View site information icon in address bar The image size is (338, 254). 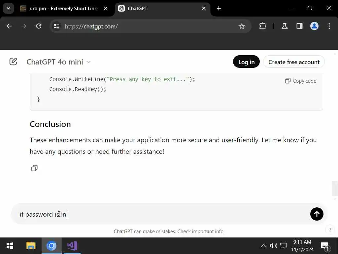[x=56, y=26]
